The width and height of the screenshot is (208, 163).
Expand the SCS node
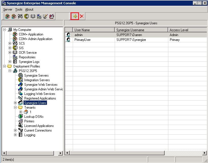pos(10,43)
